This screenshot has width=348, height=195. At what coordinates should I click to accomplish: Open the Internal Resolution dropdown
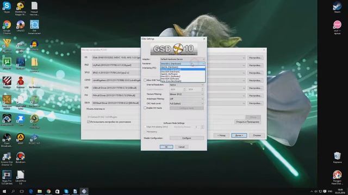[187, 85]
